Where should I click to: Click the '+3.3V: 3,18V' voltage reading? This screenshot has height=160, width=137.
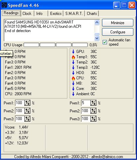click(17, 133)
